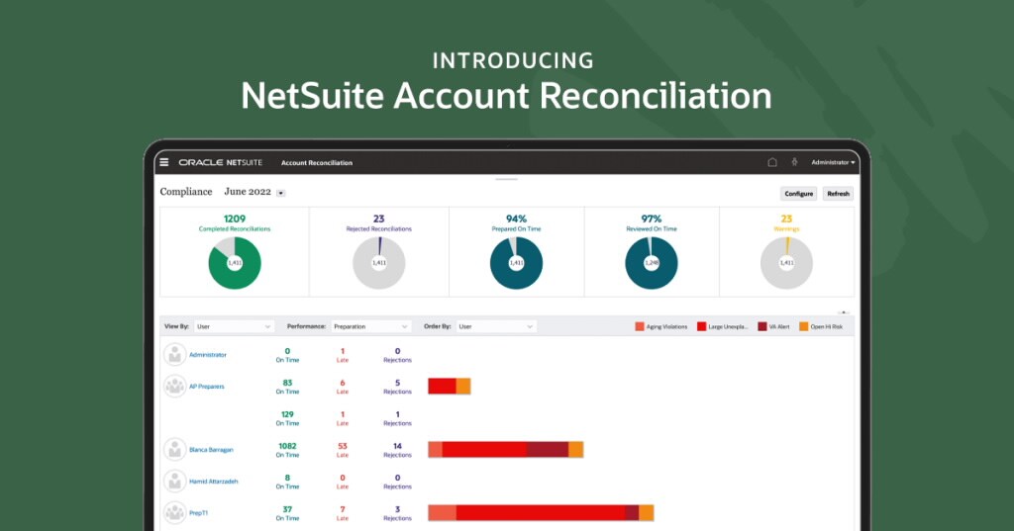Click the 1082 On Time count
This screenshot has width=1014, height=531.
pos(288,446)
